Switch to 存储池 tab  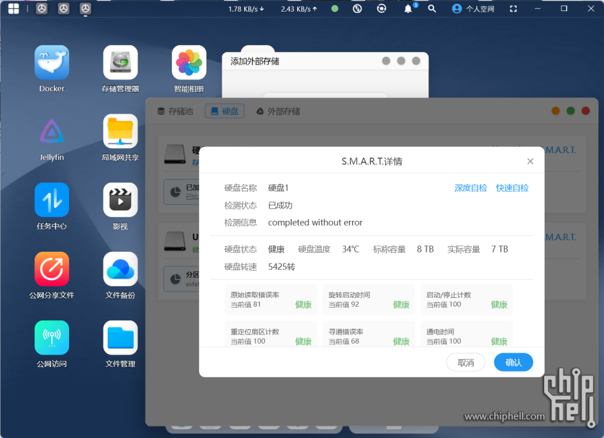tap(176, 112)
